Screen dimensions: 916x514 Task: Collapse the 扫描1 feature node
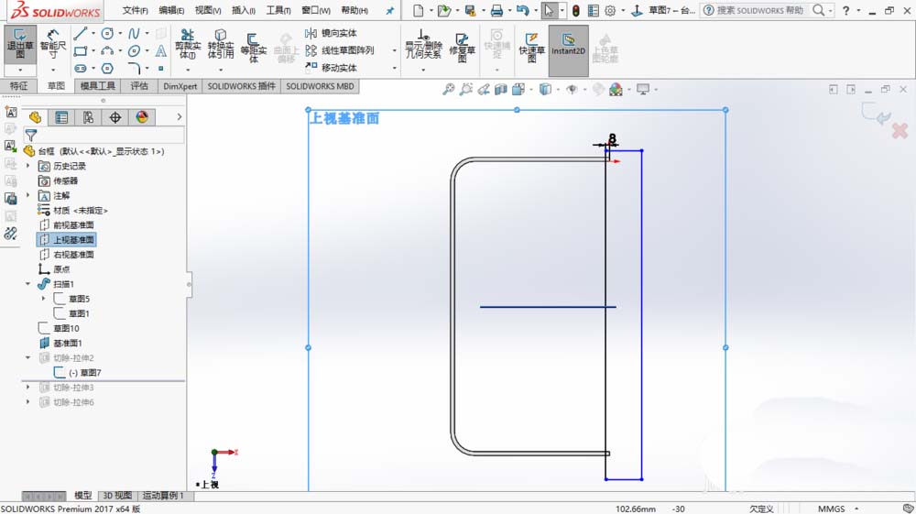pos(28,284)
